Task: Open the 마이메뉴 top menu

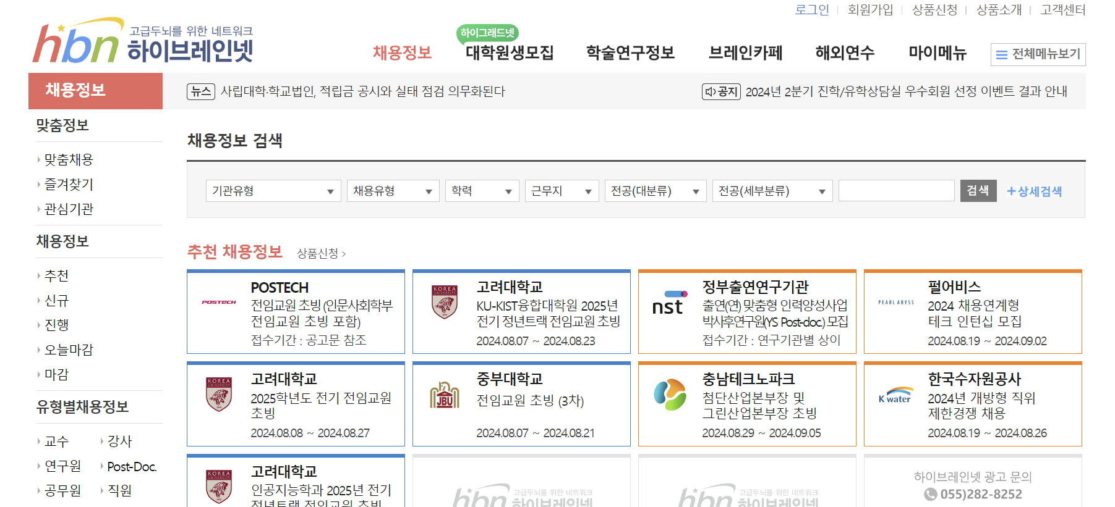Action: click(938, 53)
